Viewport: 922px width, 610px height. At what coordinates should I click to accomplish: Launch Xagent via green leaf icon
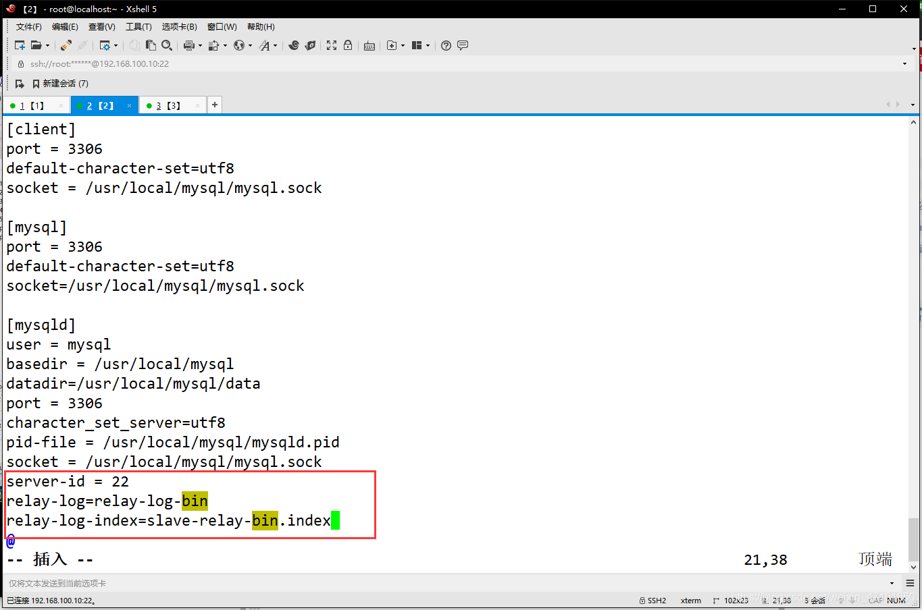pyautogui.click(x=310, y=45)
